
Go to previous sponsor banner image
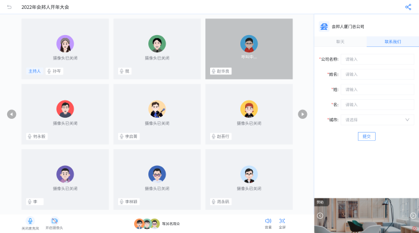(x=320, y=216)
